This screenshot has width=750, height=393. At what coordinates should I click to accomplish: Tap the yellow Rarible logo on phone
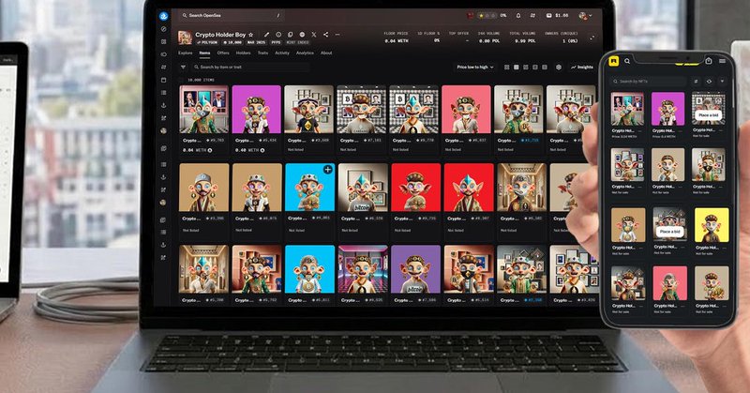point(614,61)
